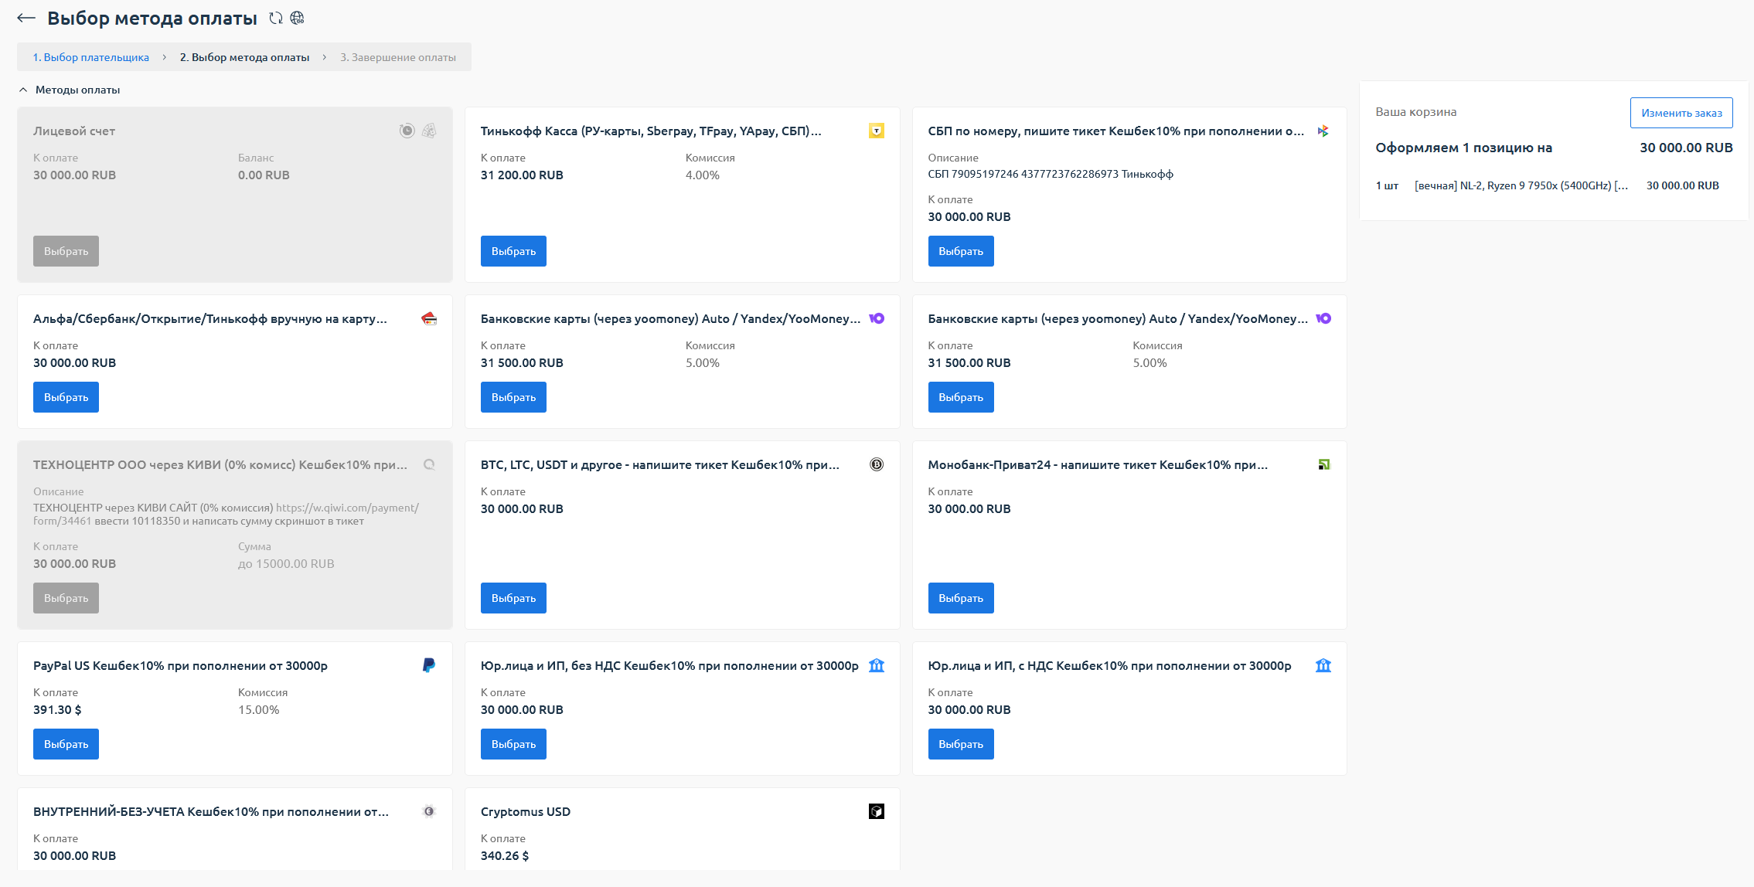This screenshot has width=1754, height=887.
Task: Click PayPal amount 391.30 $
Action: point(57,709)
